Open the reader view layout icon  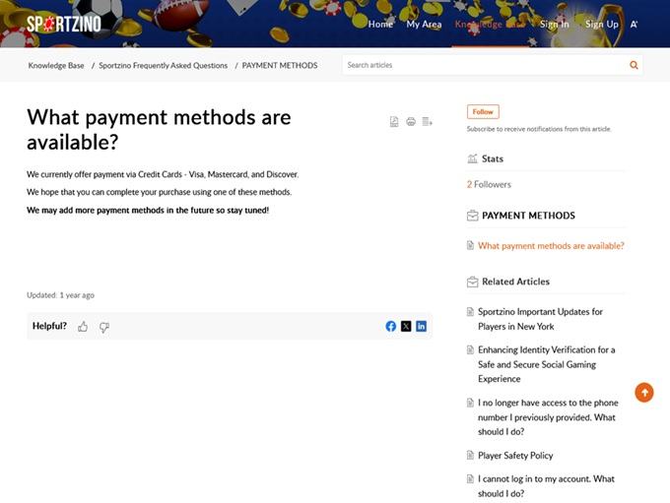428,122
